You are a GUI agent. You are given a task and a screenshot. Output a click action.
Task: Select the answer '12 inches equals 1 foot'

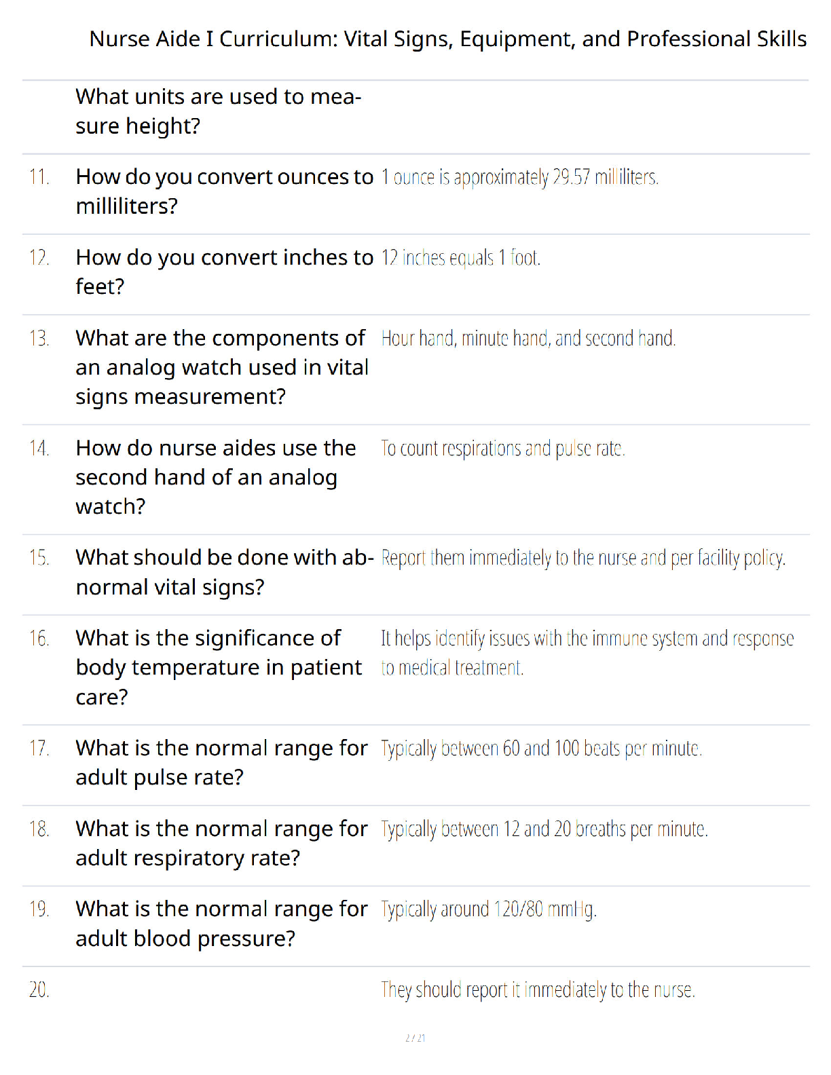click(x=461, y=258)
